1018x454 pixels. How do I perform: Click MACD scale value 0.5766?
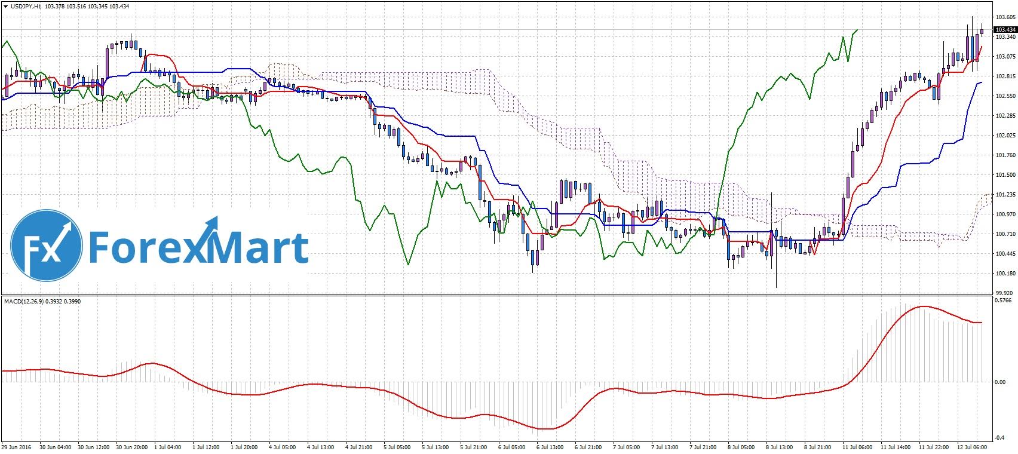coord(1004,300)
